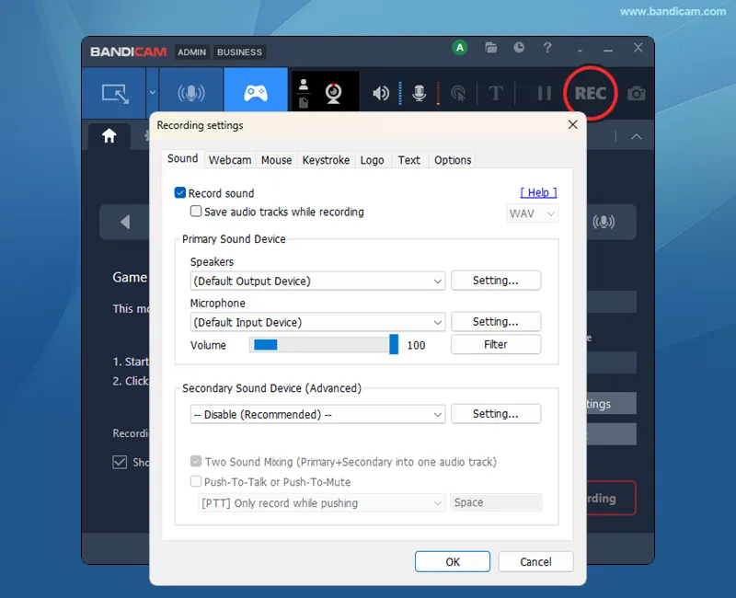Expand the Microphone input device dropdown
The width and height of the screenshot is (736, 598).
(x=317, y=323)
